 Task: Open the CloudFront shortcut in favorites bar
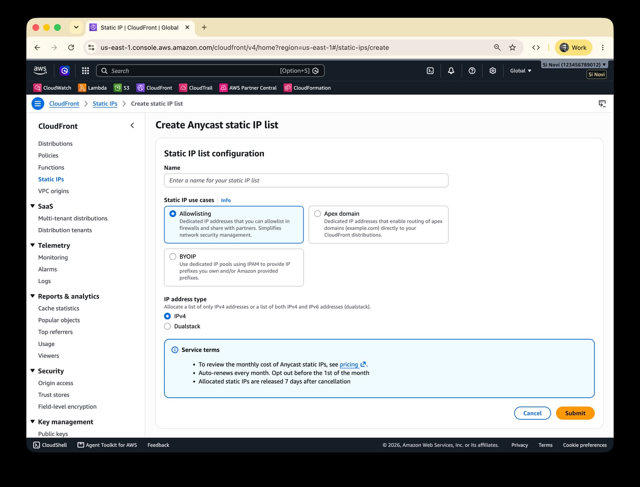pos(154,88)
